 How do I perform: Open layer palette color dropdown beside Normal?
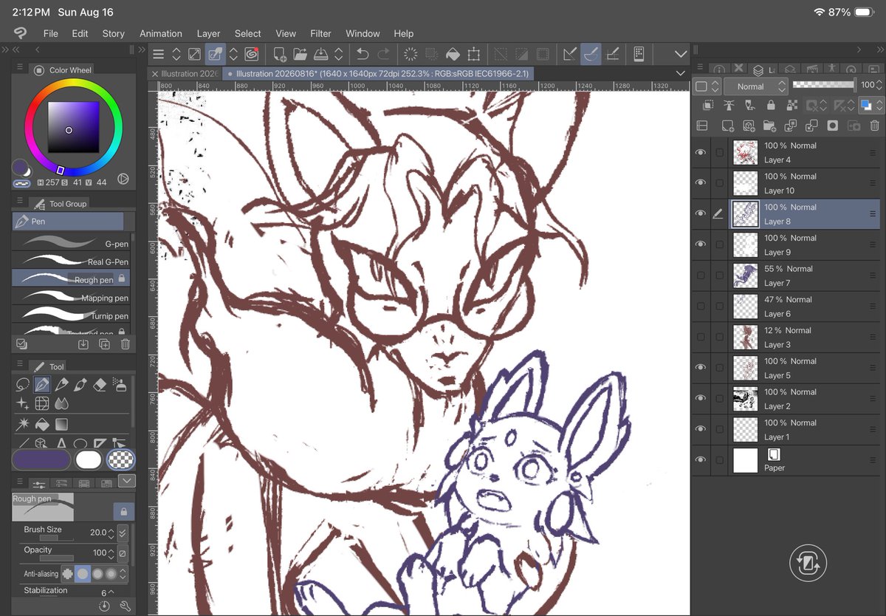tap(707, 86)
